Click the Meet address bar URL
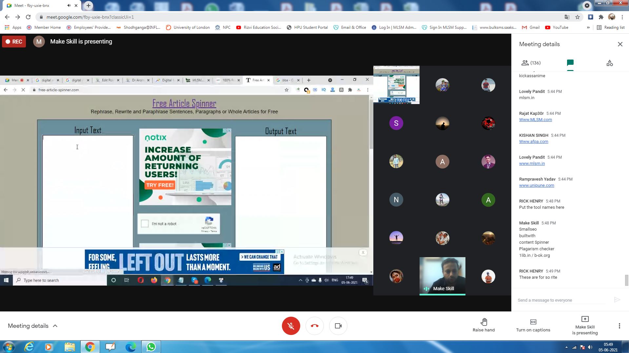The width and height of the screenshot is (629, 353). pyautogui.click(x=90, y=17)
